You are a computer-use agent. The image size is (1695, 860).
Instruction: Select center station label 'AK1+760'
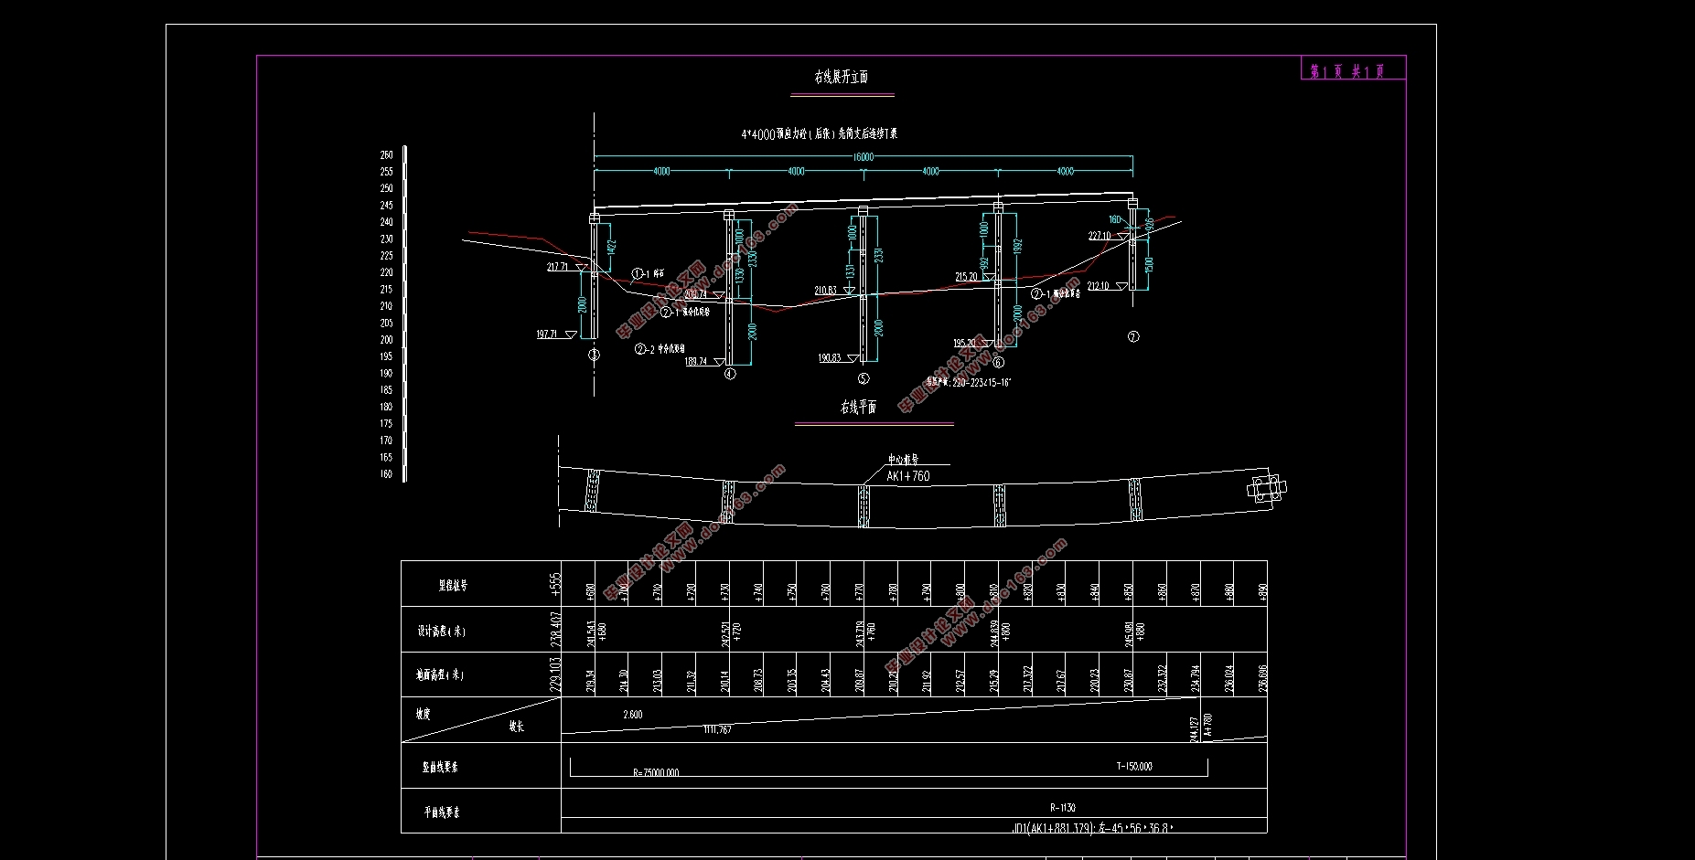907,476
